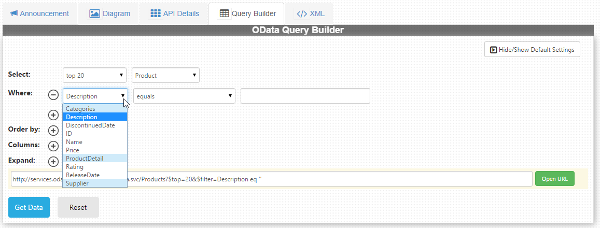Viewport: 600px width, 228px height.
Task: Open the top 20 dropdown
Action: tap(95, 76)
